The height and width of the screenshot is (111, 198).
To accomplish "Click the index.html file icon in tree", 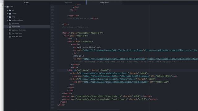I will (x=10, y=27).
